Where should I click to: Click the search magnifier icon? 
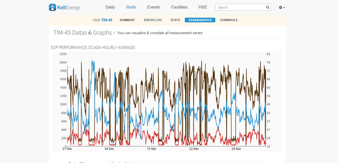[x=267, y=7]
